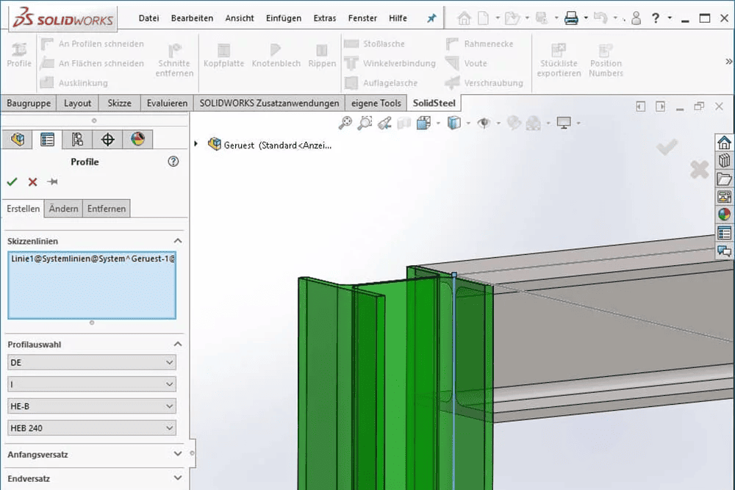Switch to the Ändern tab

[x=63, y=209]
